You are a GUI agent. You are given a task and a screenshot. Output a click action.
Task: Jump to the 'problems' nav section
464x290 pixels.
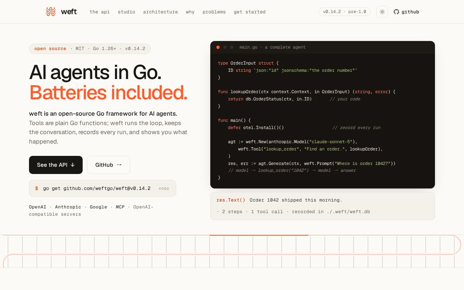click(214, 12)
